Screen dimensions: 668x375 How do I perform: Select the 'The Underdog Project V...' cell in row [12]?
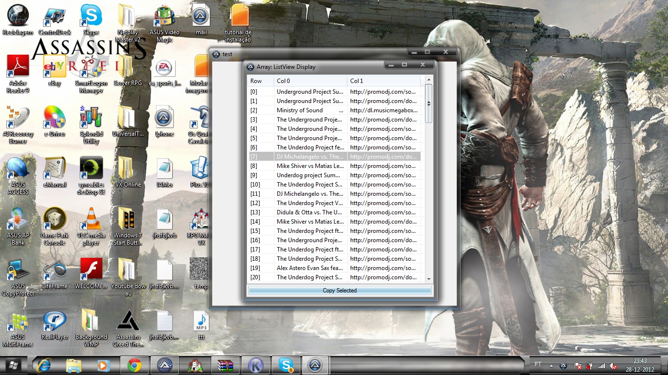310,203
